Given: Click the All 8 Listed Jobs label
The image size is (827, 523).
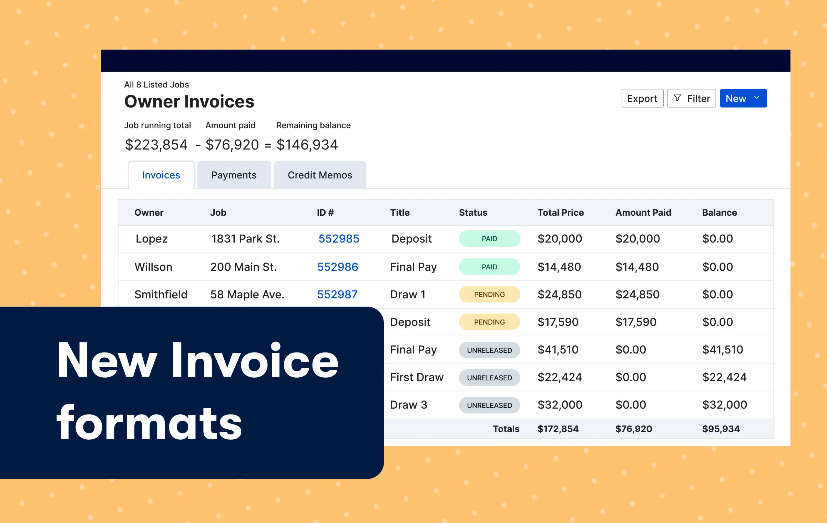Looking at the screenshot, I should [156, 84].
